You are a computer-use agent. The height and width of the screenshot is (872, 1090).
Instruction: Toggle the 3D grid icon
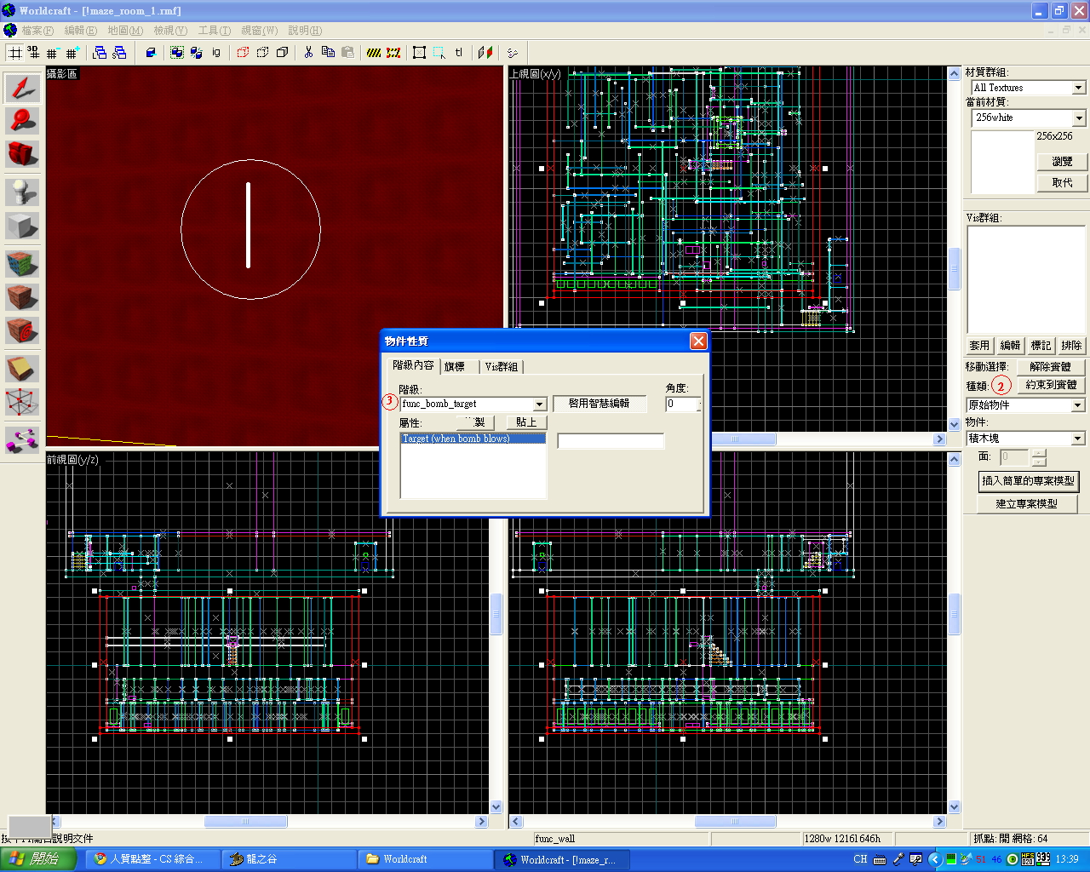34,53
